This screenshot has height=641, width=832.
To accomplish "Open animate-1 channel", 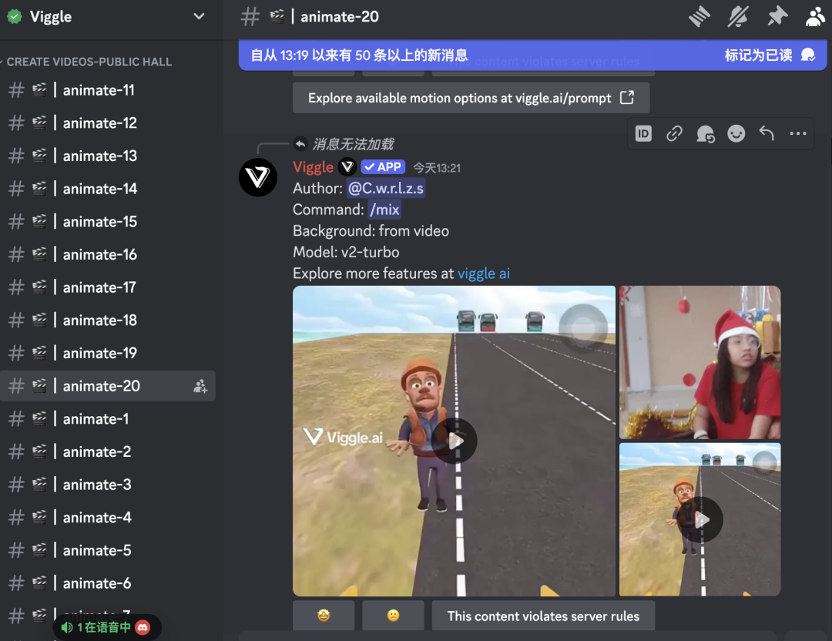I will tap(108, 419).
